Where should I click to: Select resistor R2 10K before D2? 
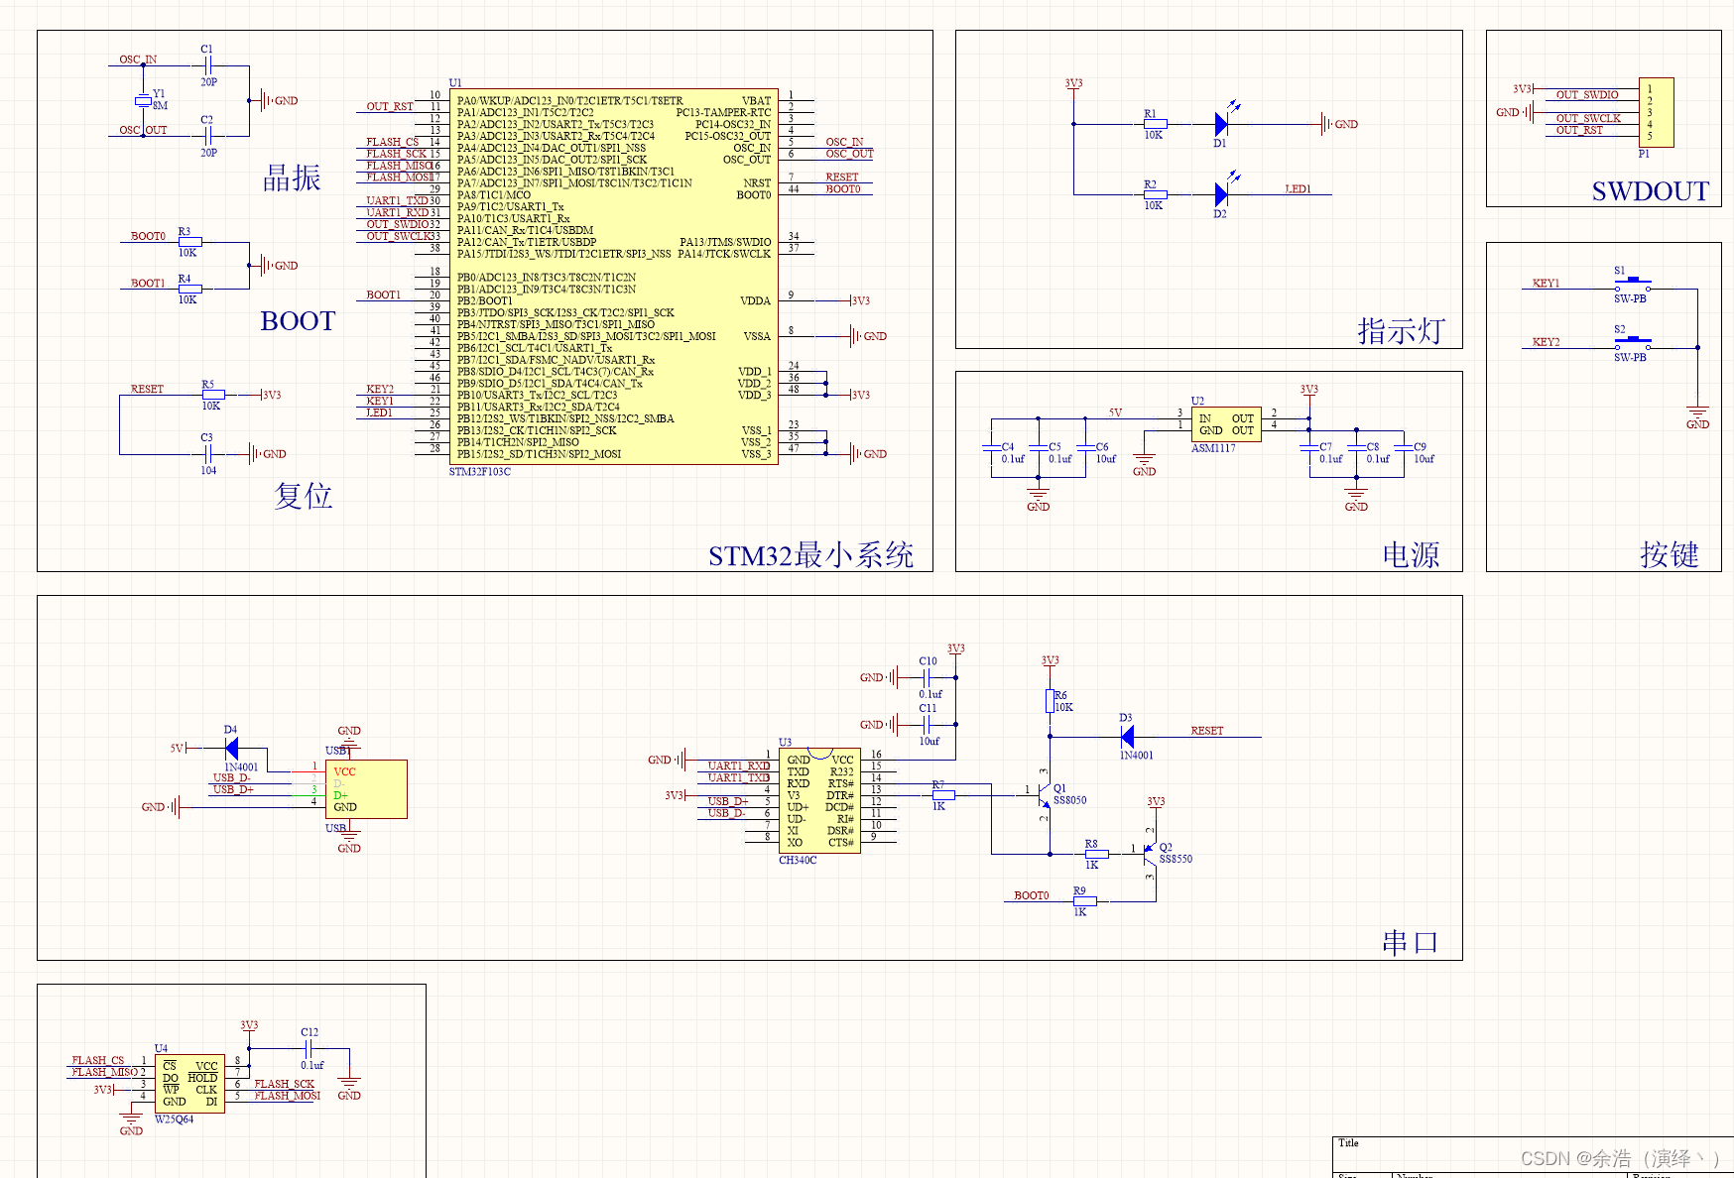[x=1155, y=194]
